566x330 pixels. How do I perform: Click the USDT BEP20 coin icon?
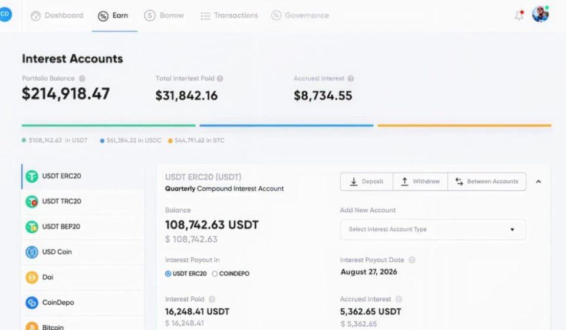[32, 227]
